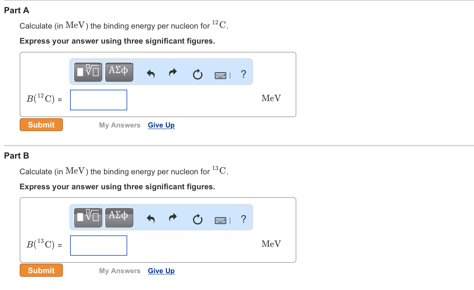Open the math templates palette in Part A

pos(87,71)
